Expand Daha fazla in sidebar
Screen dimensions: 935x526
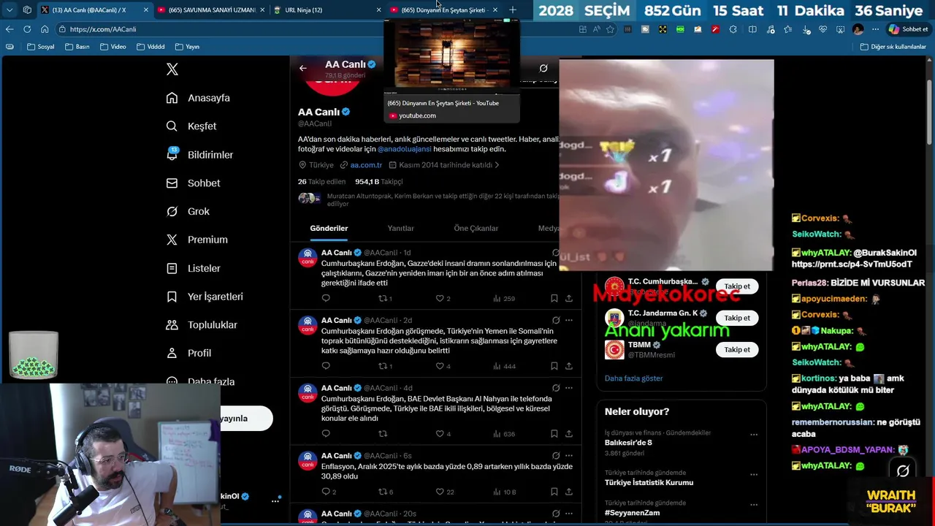pos(200,381)
